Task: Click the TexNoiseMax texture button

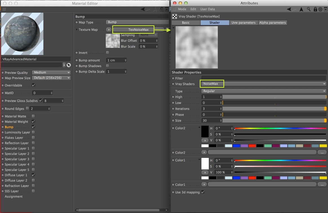Action: coord(138,30)
